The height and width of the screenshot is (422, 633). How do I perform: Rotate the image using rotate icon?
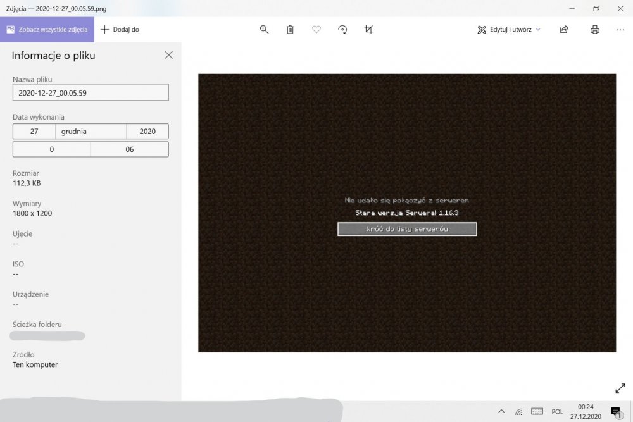pos(342,30)
